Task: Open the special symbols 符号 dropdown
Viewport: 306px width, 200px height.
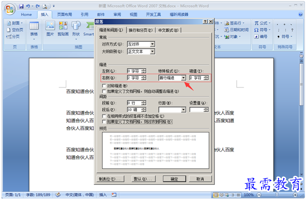Action: click(285, 36)
